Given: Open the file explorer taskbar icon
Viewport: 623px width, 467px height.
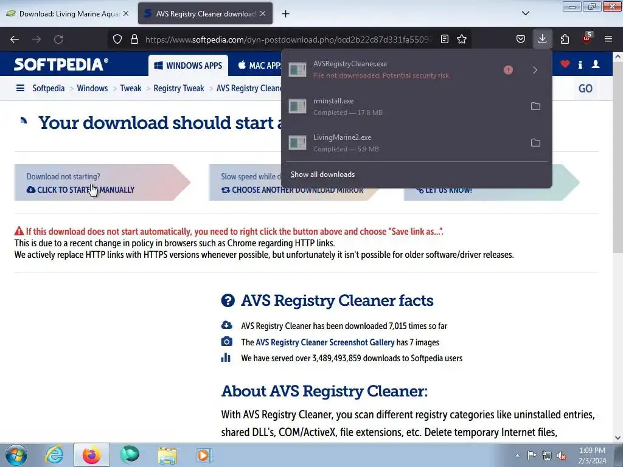Looking at the screenshot, I should [x=167, y=455].
